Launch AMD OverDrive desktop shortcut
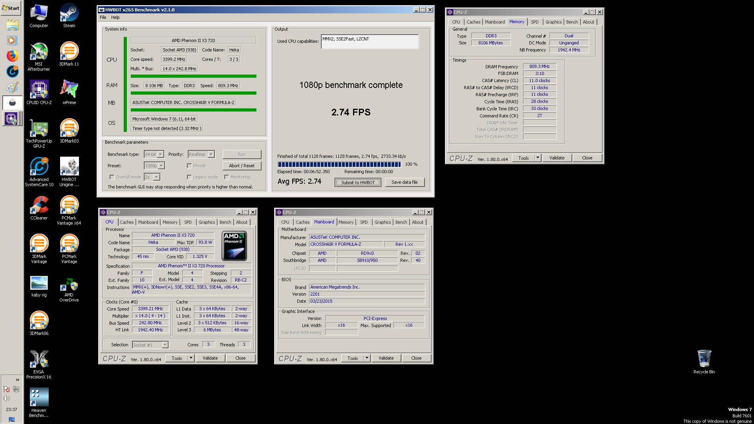754x424 pixels. pos(69,290)
